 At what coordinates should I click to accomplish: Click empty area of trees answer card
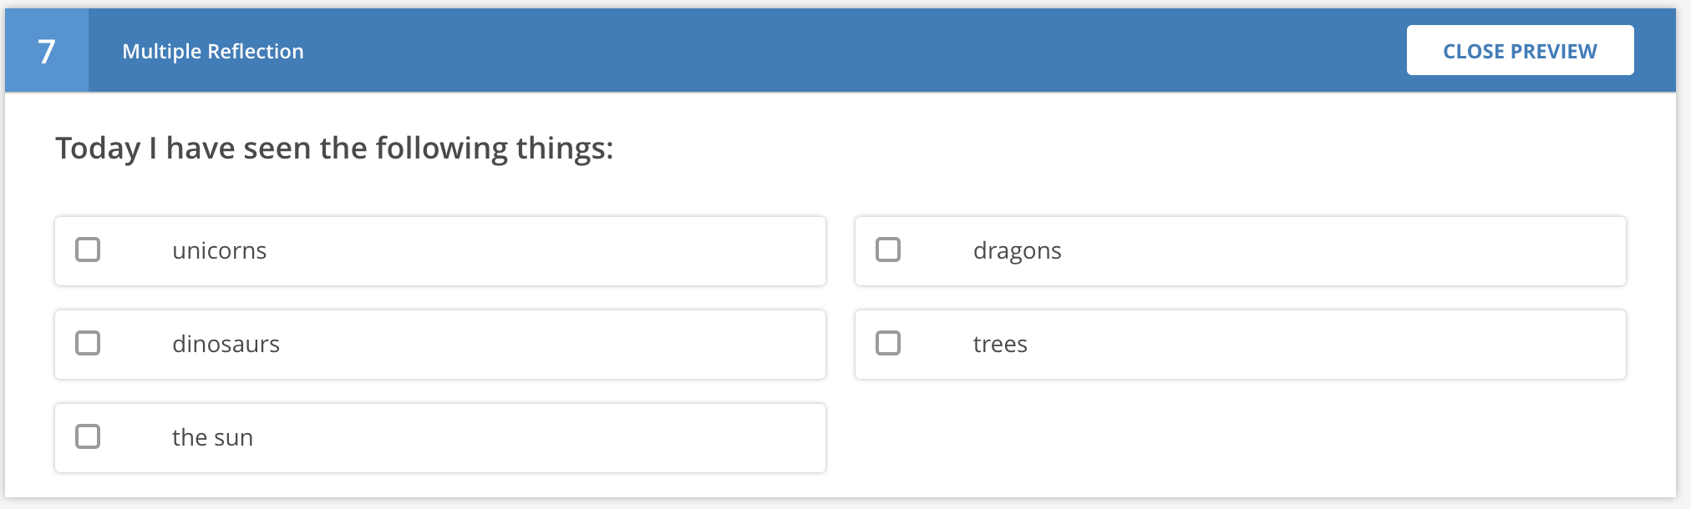1337,345
